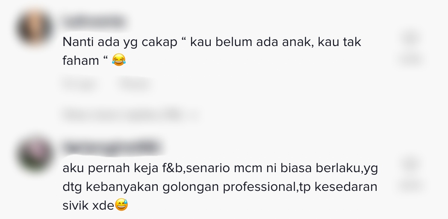Click the timestamp under the first comment

pos(80,84)
